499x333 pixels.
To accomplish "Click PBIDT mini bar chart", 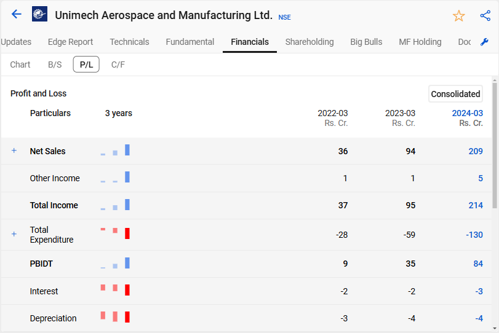I will coord(115,263).
